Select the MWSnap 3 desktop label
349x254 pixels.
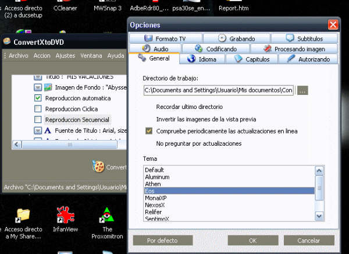[108, 8]
